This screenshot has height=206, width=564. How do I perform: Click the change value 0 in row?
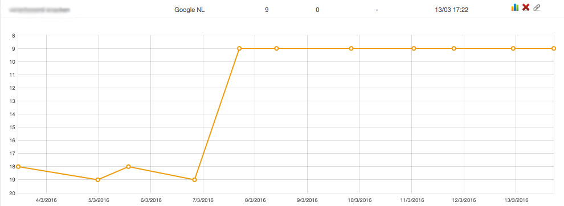tap(317, 10)
